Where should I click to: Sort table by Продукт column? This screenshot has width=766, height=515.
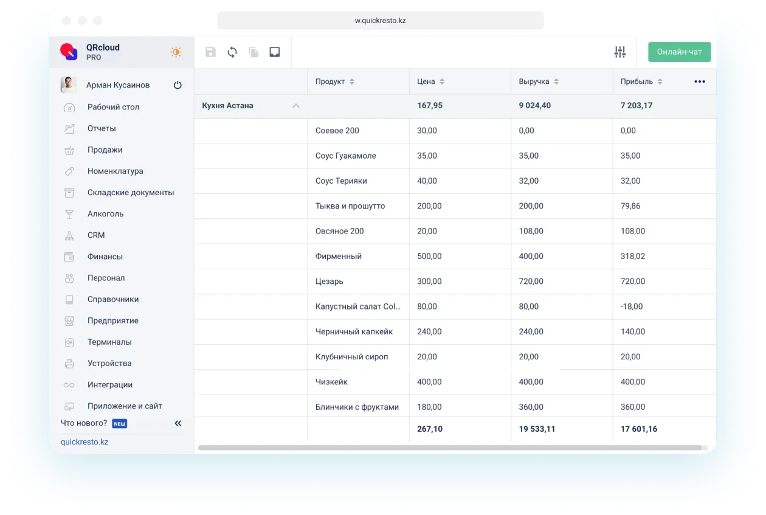click(x=351, y=81)
